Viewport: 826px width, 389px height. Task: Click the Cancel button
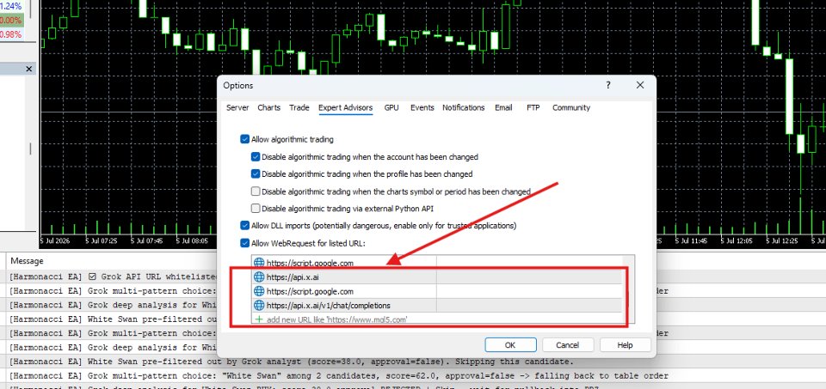tap(568, 345)
